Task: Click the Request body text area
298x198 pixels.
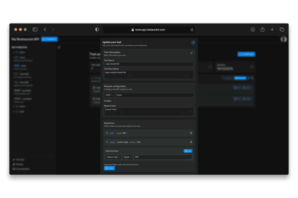Action: pos(149,112)
